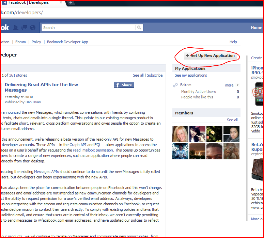Visit author Dan Hsiao's profile
The height and width of the screenshot is (238, 264).
coord(33,102)
